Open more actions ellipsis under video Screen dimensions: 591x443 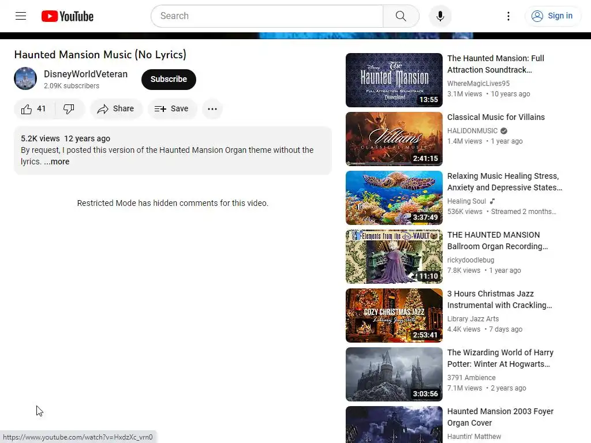(212, 109)
